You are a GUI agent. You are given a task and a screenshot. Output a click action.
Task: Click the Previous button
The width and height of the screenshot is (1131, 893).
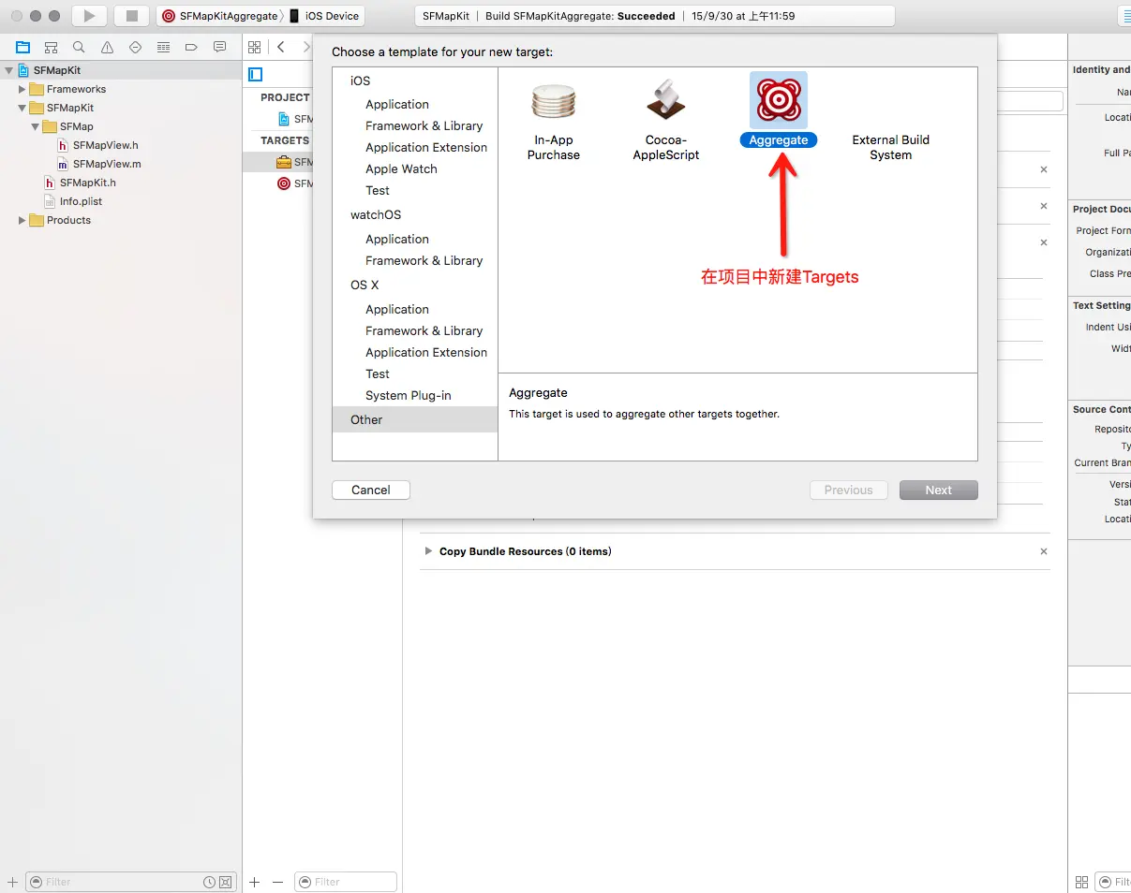pos(849,490)
